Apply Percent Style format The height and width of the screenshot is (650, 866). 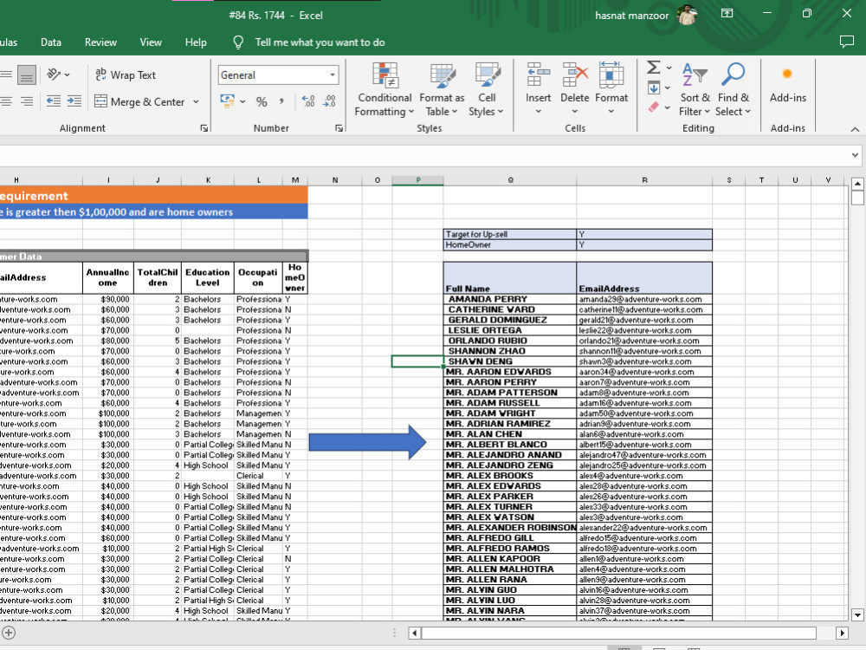click(262, 101)
